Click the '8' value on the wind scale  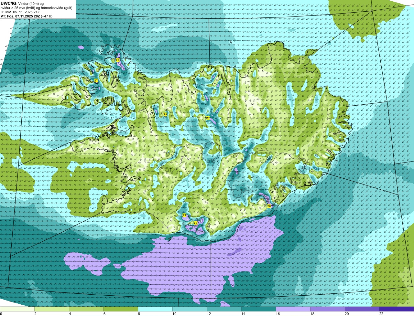pyautogui.click(x=139, y=314)
